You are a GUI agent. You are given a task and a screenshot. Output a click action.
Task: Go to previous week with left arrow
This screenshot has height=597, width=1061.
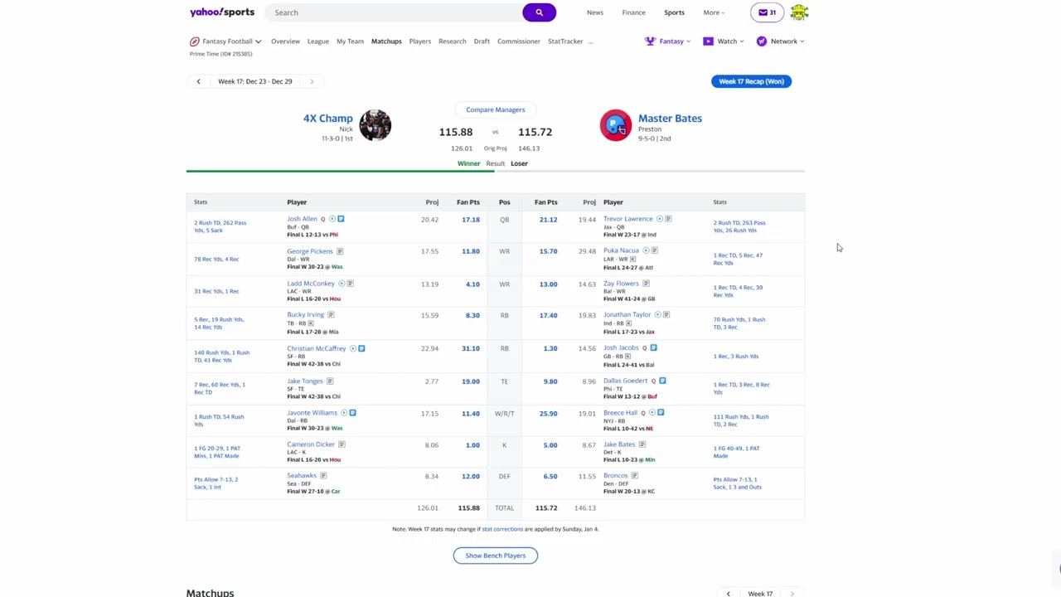[x=198, y=81]
